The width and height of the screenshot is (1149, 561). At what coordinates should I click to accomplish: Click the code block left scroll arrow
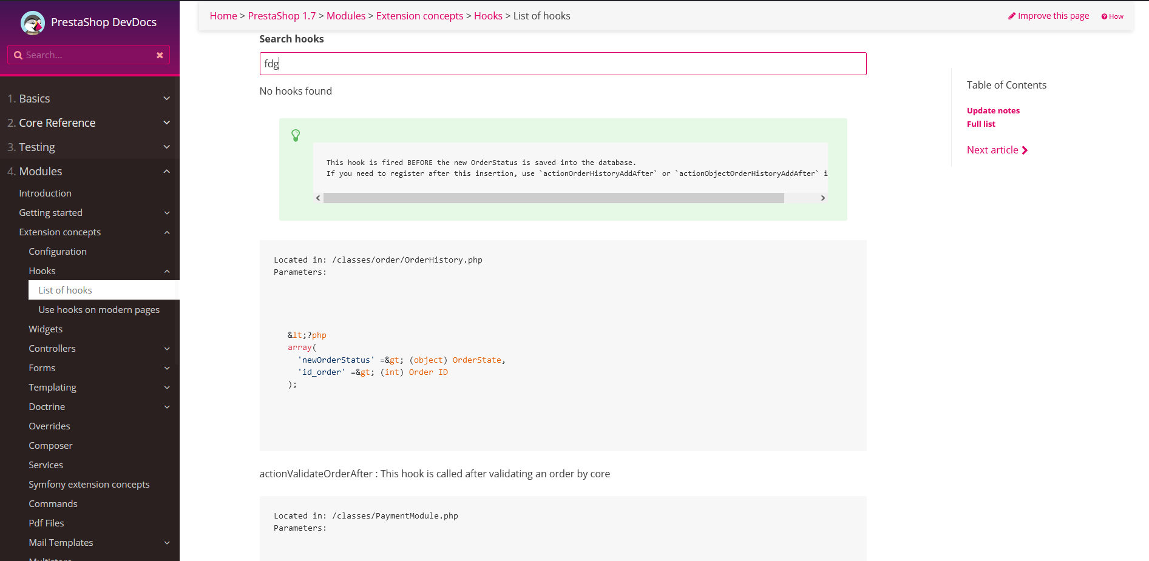coord(318,198)
